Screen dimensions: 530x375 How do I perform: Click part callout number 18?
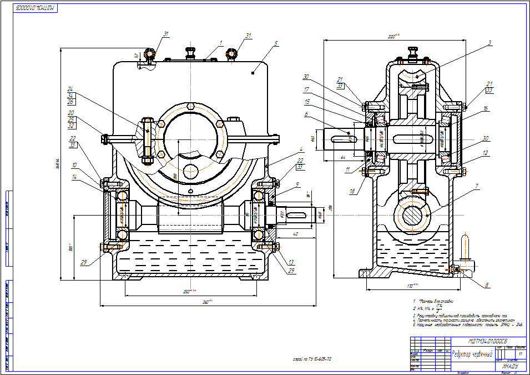tap(352, 192)
